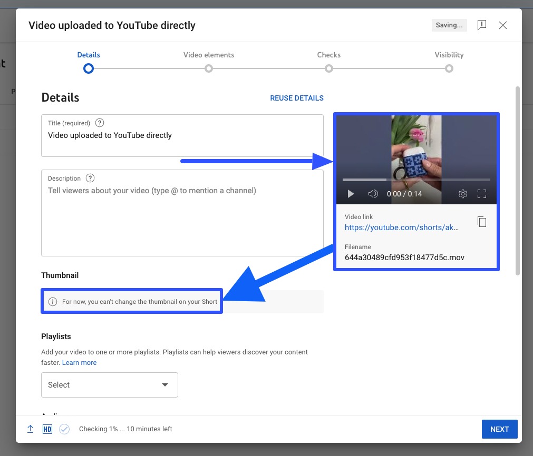Click the fullscreen icon in the preview player
This screenshot has width=533, height=456.
click(482, 194)
